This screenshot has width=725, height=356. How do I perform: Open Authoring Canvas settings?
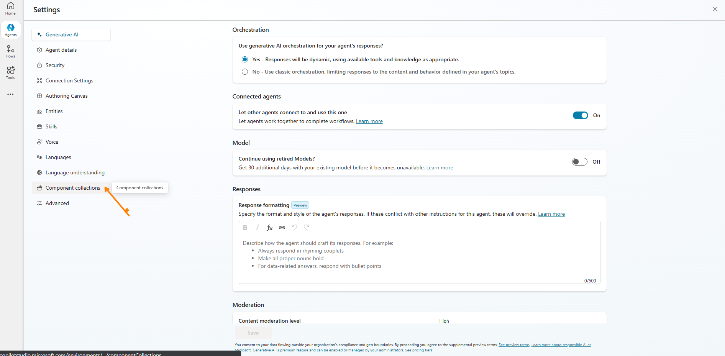pos(71,96)
